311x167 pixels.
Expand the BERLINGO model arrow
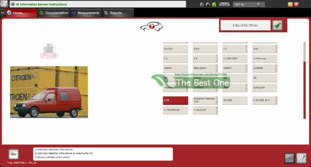pos(217,68)
